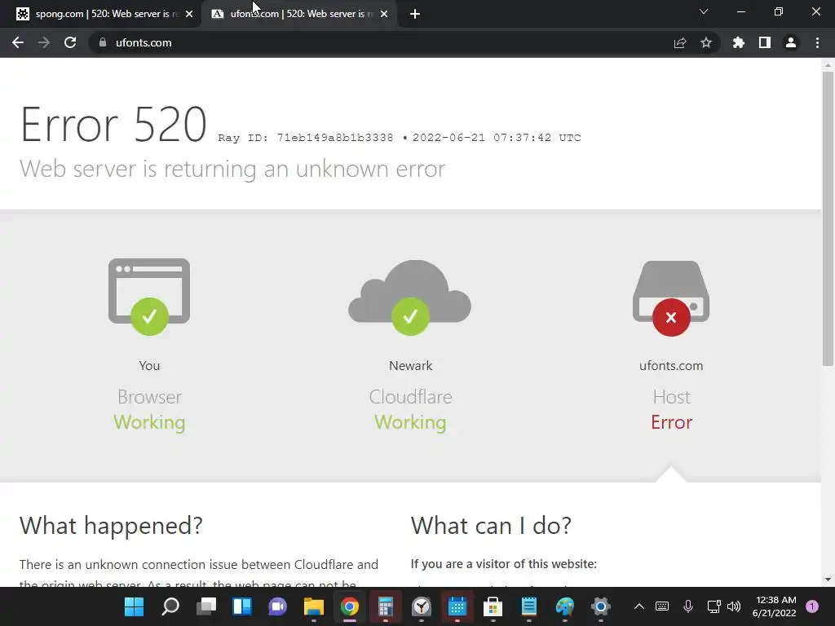Click the host server error icon
This screenshot has width=835, height=626.
671,298
